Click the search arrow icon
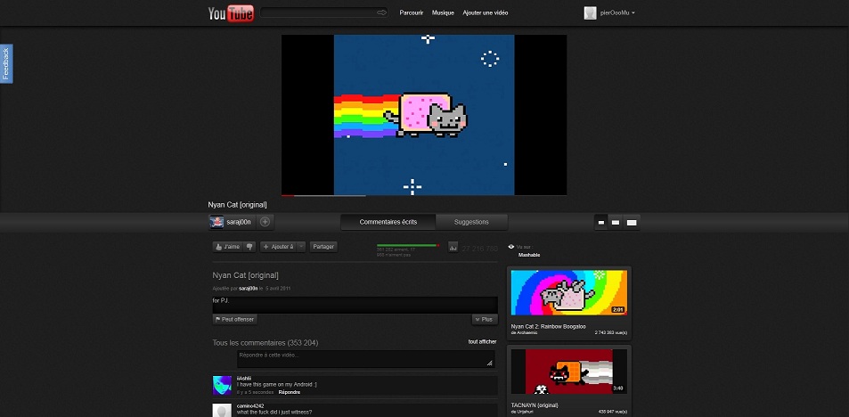849x417 pixels. (x=381, y=12)
